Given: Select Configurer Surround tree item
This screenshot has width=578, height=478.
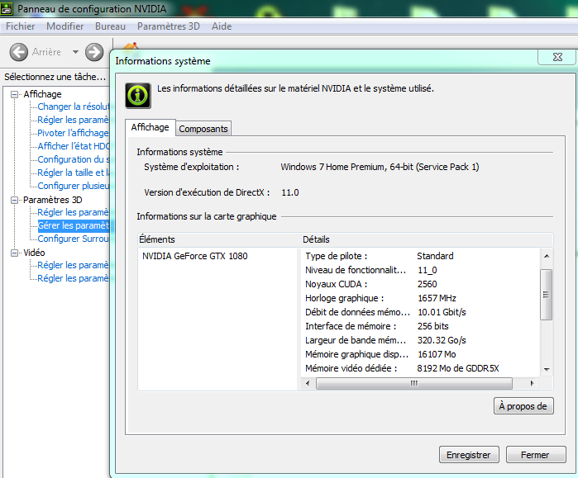Looking at the screenshot, I should (73, 239).
